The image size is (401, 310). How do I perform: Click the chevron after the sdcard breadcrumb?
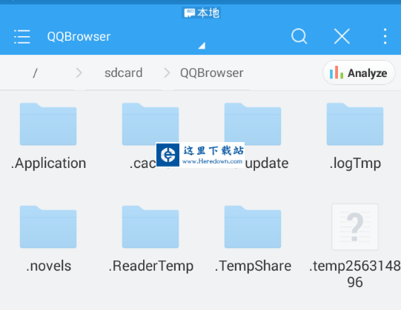point(167,73)
